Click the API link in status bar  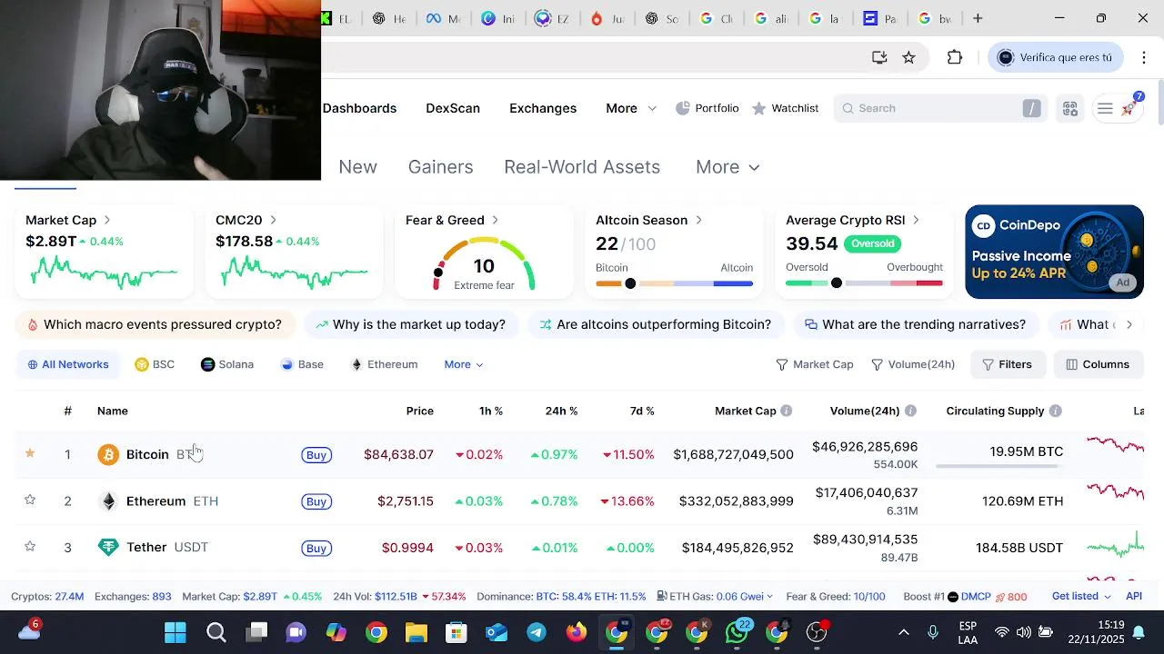tap(1134, 597)
